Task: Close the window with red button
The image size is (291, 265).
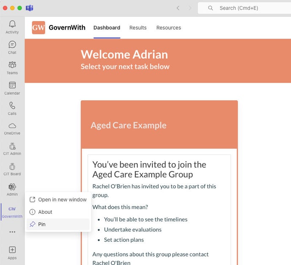Action: pos(5,8)
